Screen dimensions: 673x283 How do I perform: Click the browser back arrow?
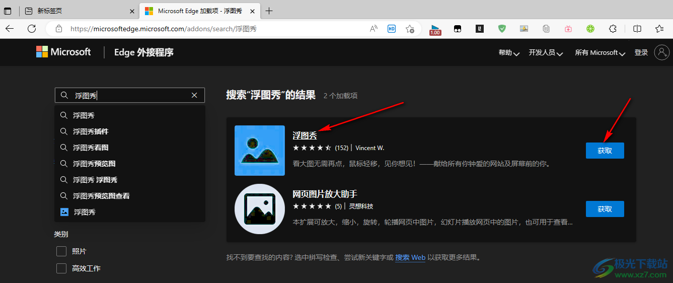coord(10,29)
